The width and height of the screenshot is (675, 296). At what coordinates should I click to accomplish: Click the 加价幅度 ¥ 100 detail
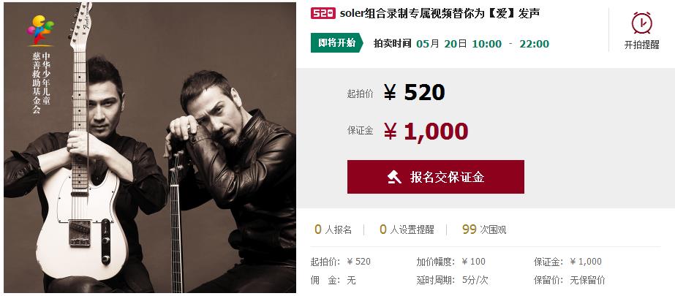coord(450,262)
